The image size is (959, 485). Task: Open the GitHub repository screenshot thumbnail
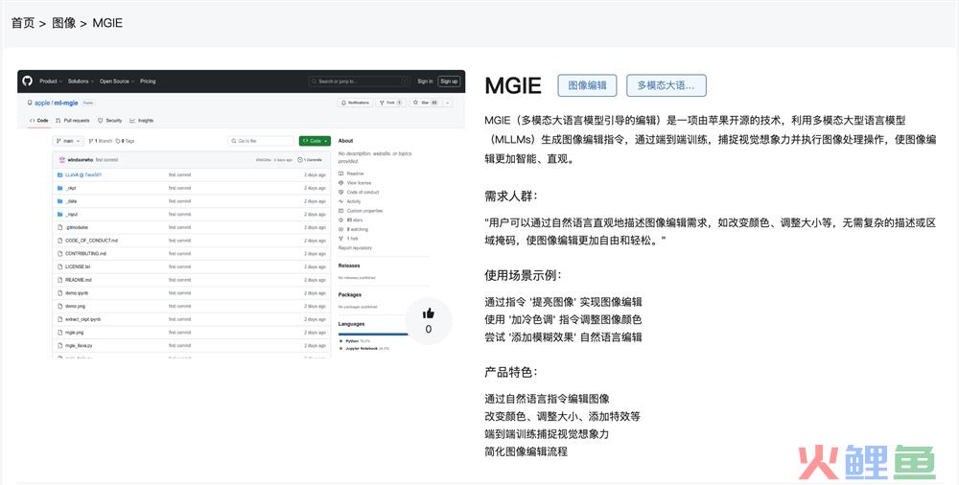[241, 214]
